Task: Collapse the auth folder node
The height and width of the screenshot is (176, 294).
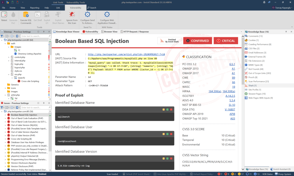Action: (5, 43)
